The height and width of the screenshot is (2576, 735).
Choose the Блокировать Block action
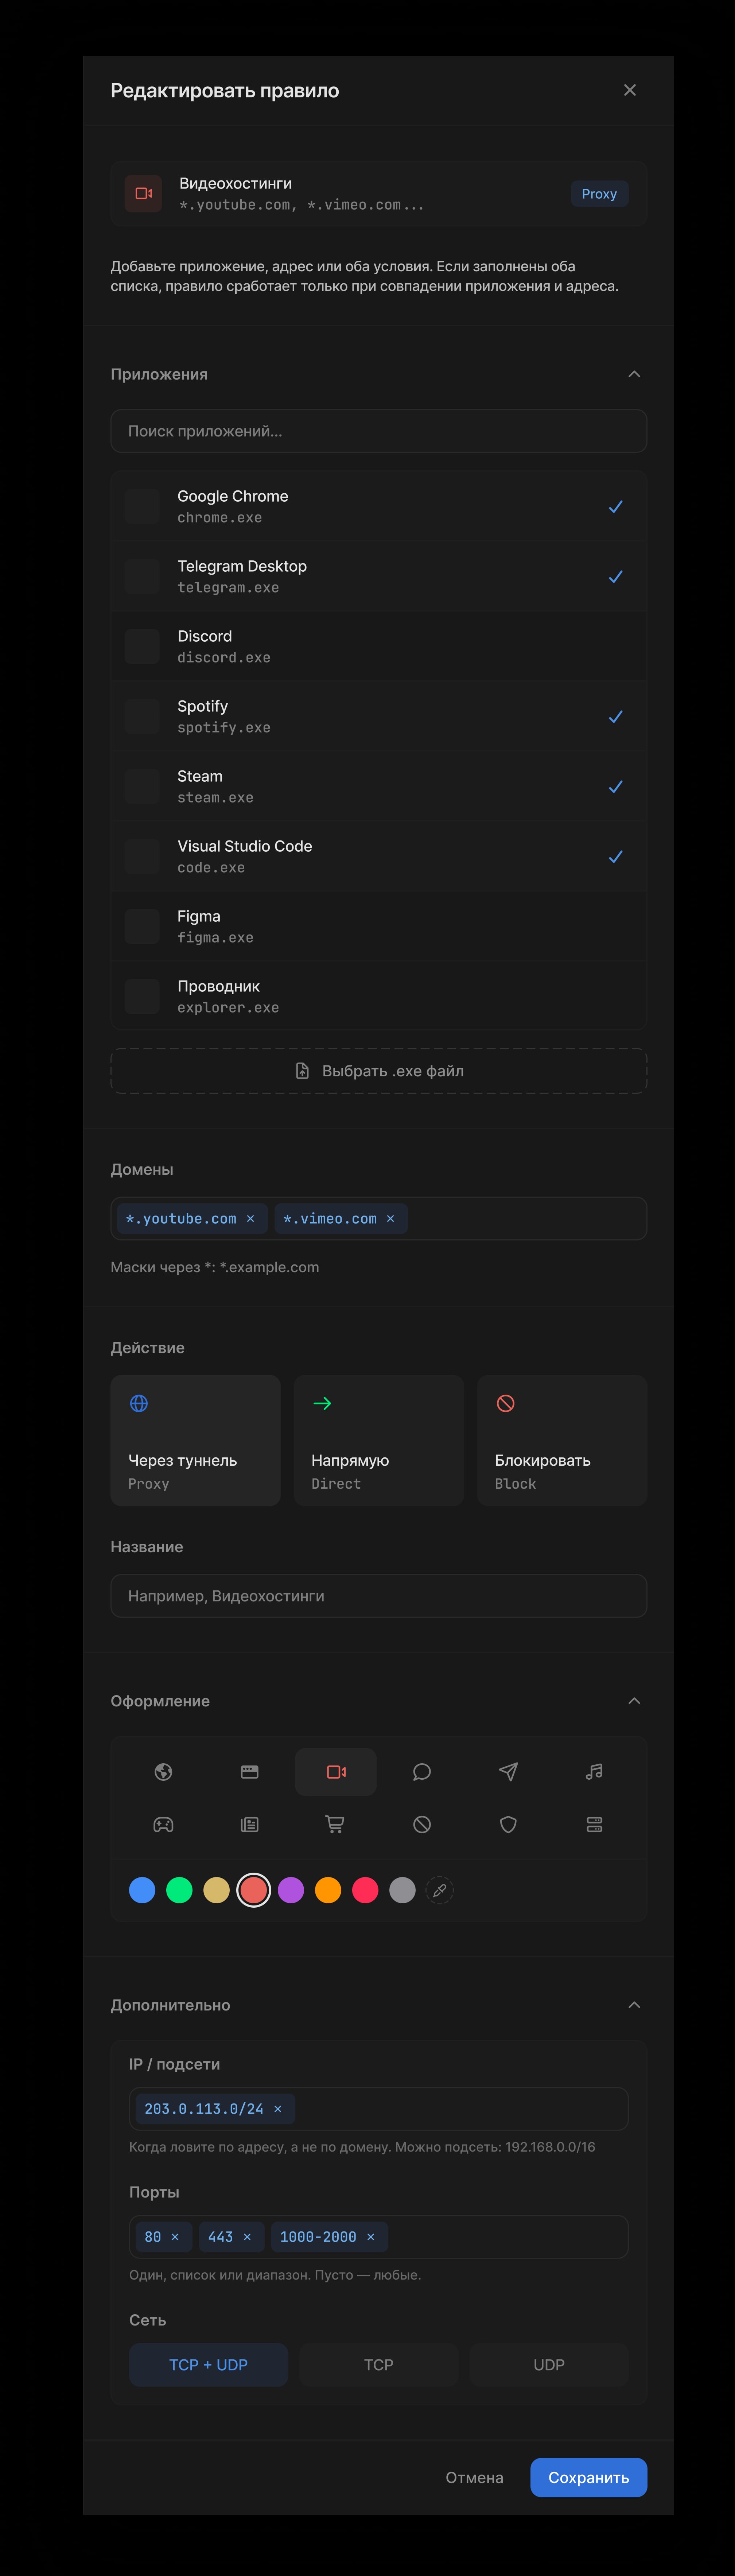(x=562, y=1440)
